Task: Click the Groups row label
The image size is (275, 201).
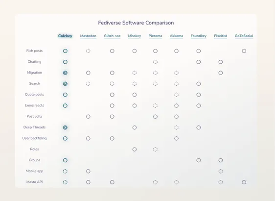Action: coord(34,160)
